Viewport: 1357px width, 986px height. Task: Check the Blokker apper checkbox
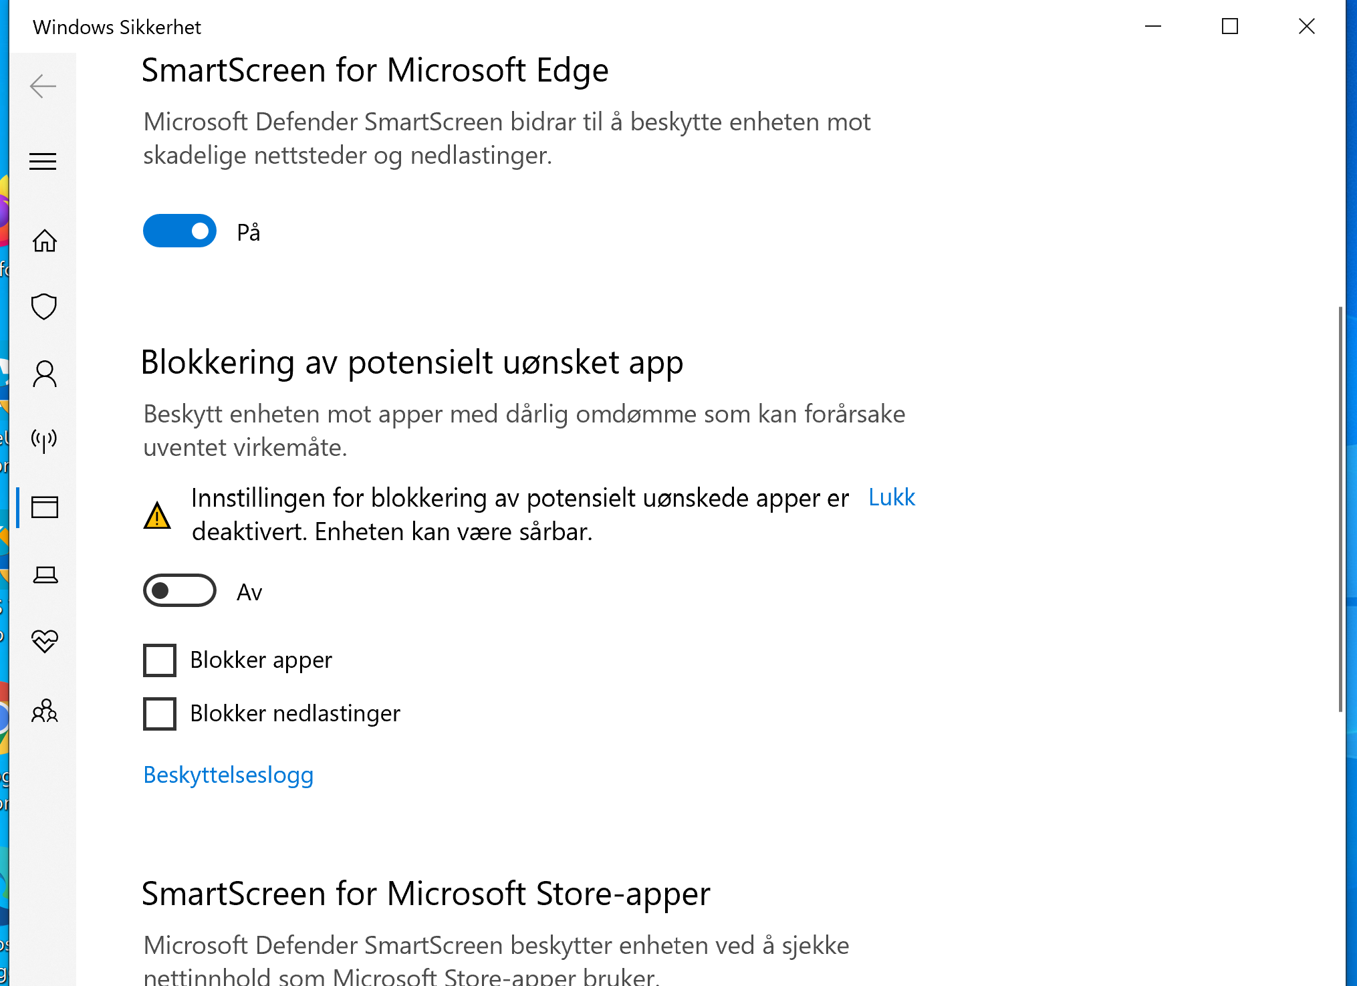pyautogui.click(x=158, y=660)
